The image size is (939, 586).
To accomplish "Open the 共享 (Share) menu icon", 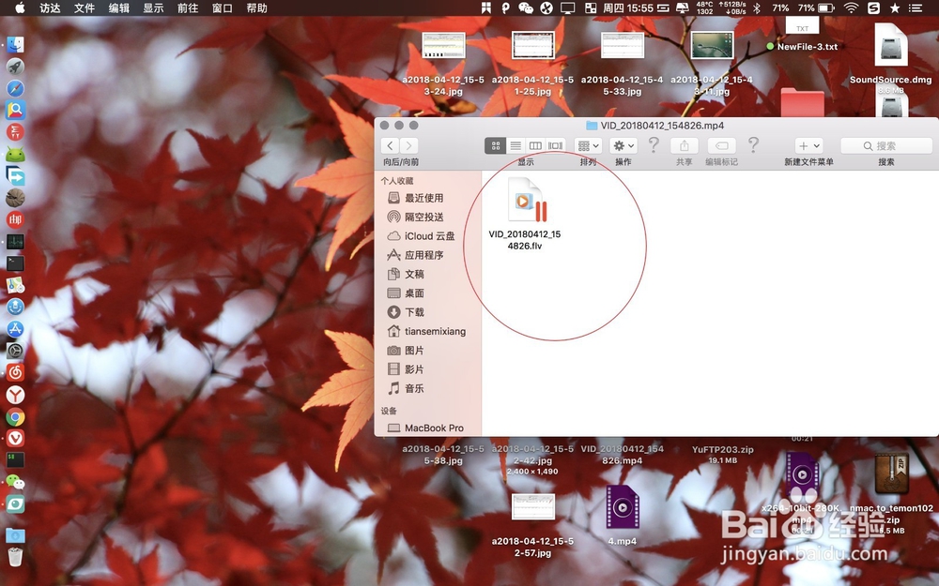I will click(684, 145).
